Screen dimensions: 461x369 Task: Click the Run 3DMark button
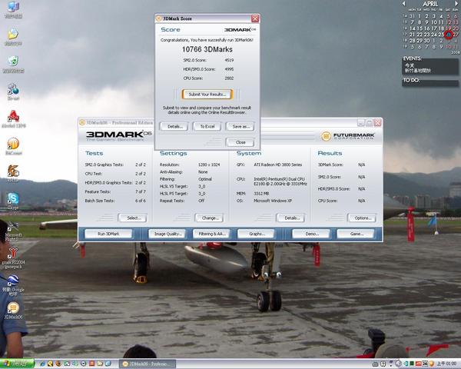[108, 234]
